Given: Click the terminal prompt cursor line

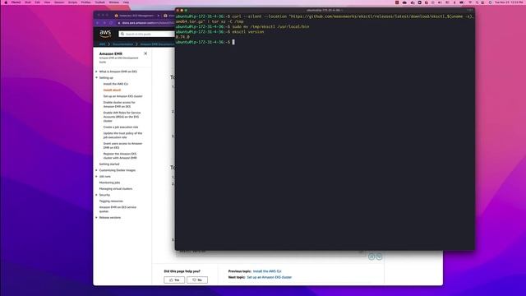Looking at the screenshot, I should (233, 42).
